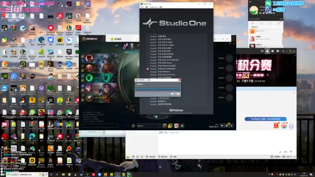Screen dimensions: 315x177
Task: Open the cartoon mascot activity icon
Action: tap(284, 125)
